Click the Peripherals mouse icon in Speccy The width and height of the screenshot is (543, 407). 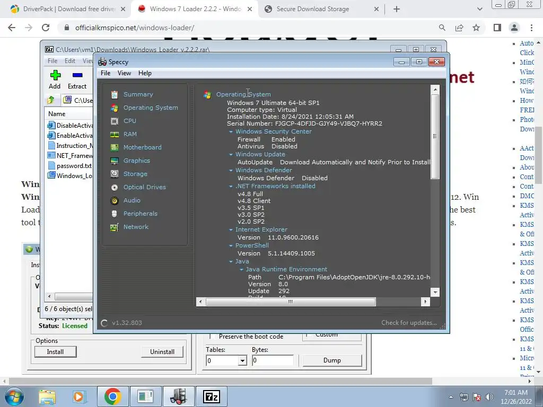(x=115, y=214)
